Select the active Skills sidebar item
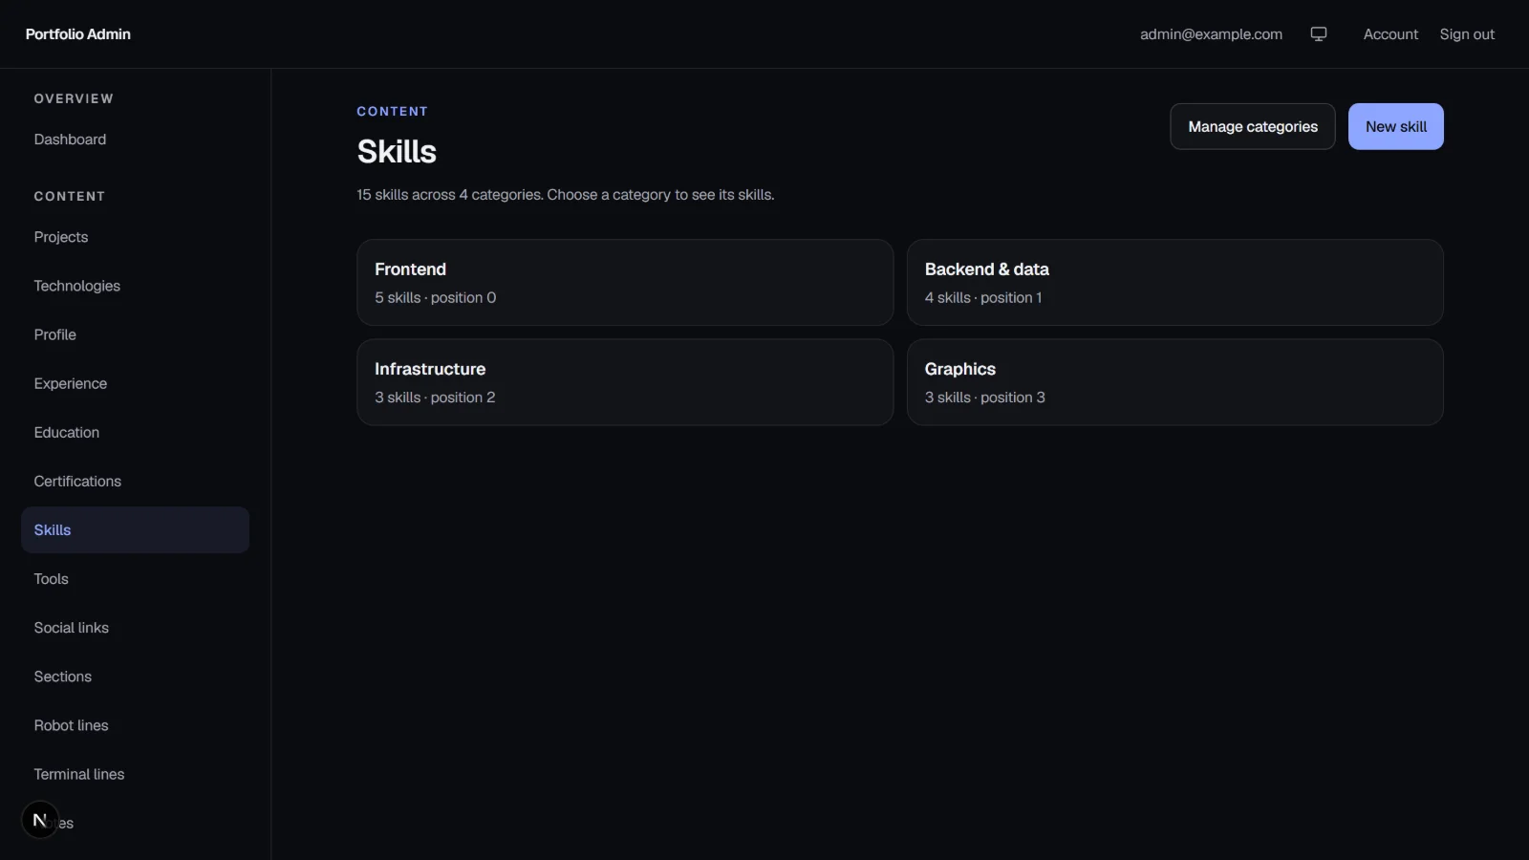1529x860 pixels. point(135,529)
